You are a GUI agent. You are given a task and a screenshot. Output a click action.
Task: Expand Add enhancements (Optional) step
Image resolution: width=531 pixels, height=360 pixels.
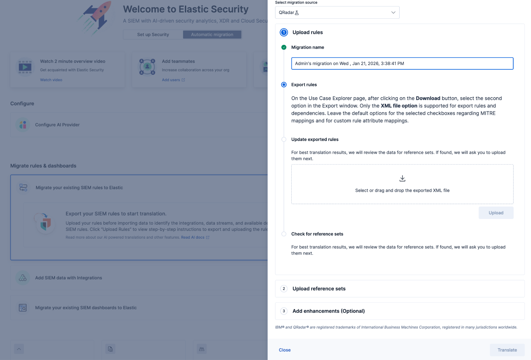(400, 311)
